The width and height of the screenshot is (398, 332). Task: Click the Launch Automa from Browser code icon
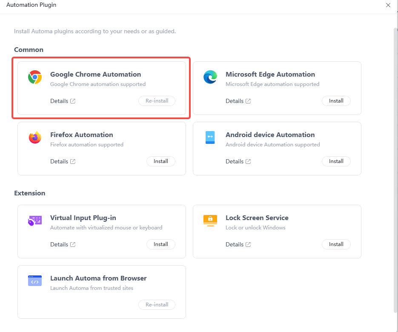pyautogui.click(x=34, y=281)
